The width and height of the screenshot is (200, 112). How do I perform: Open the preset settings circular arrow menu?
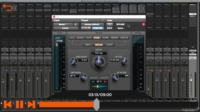[x=103, y=20]
